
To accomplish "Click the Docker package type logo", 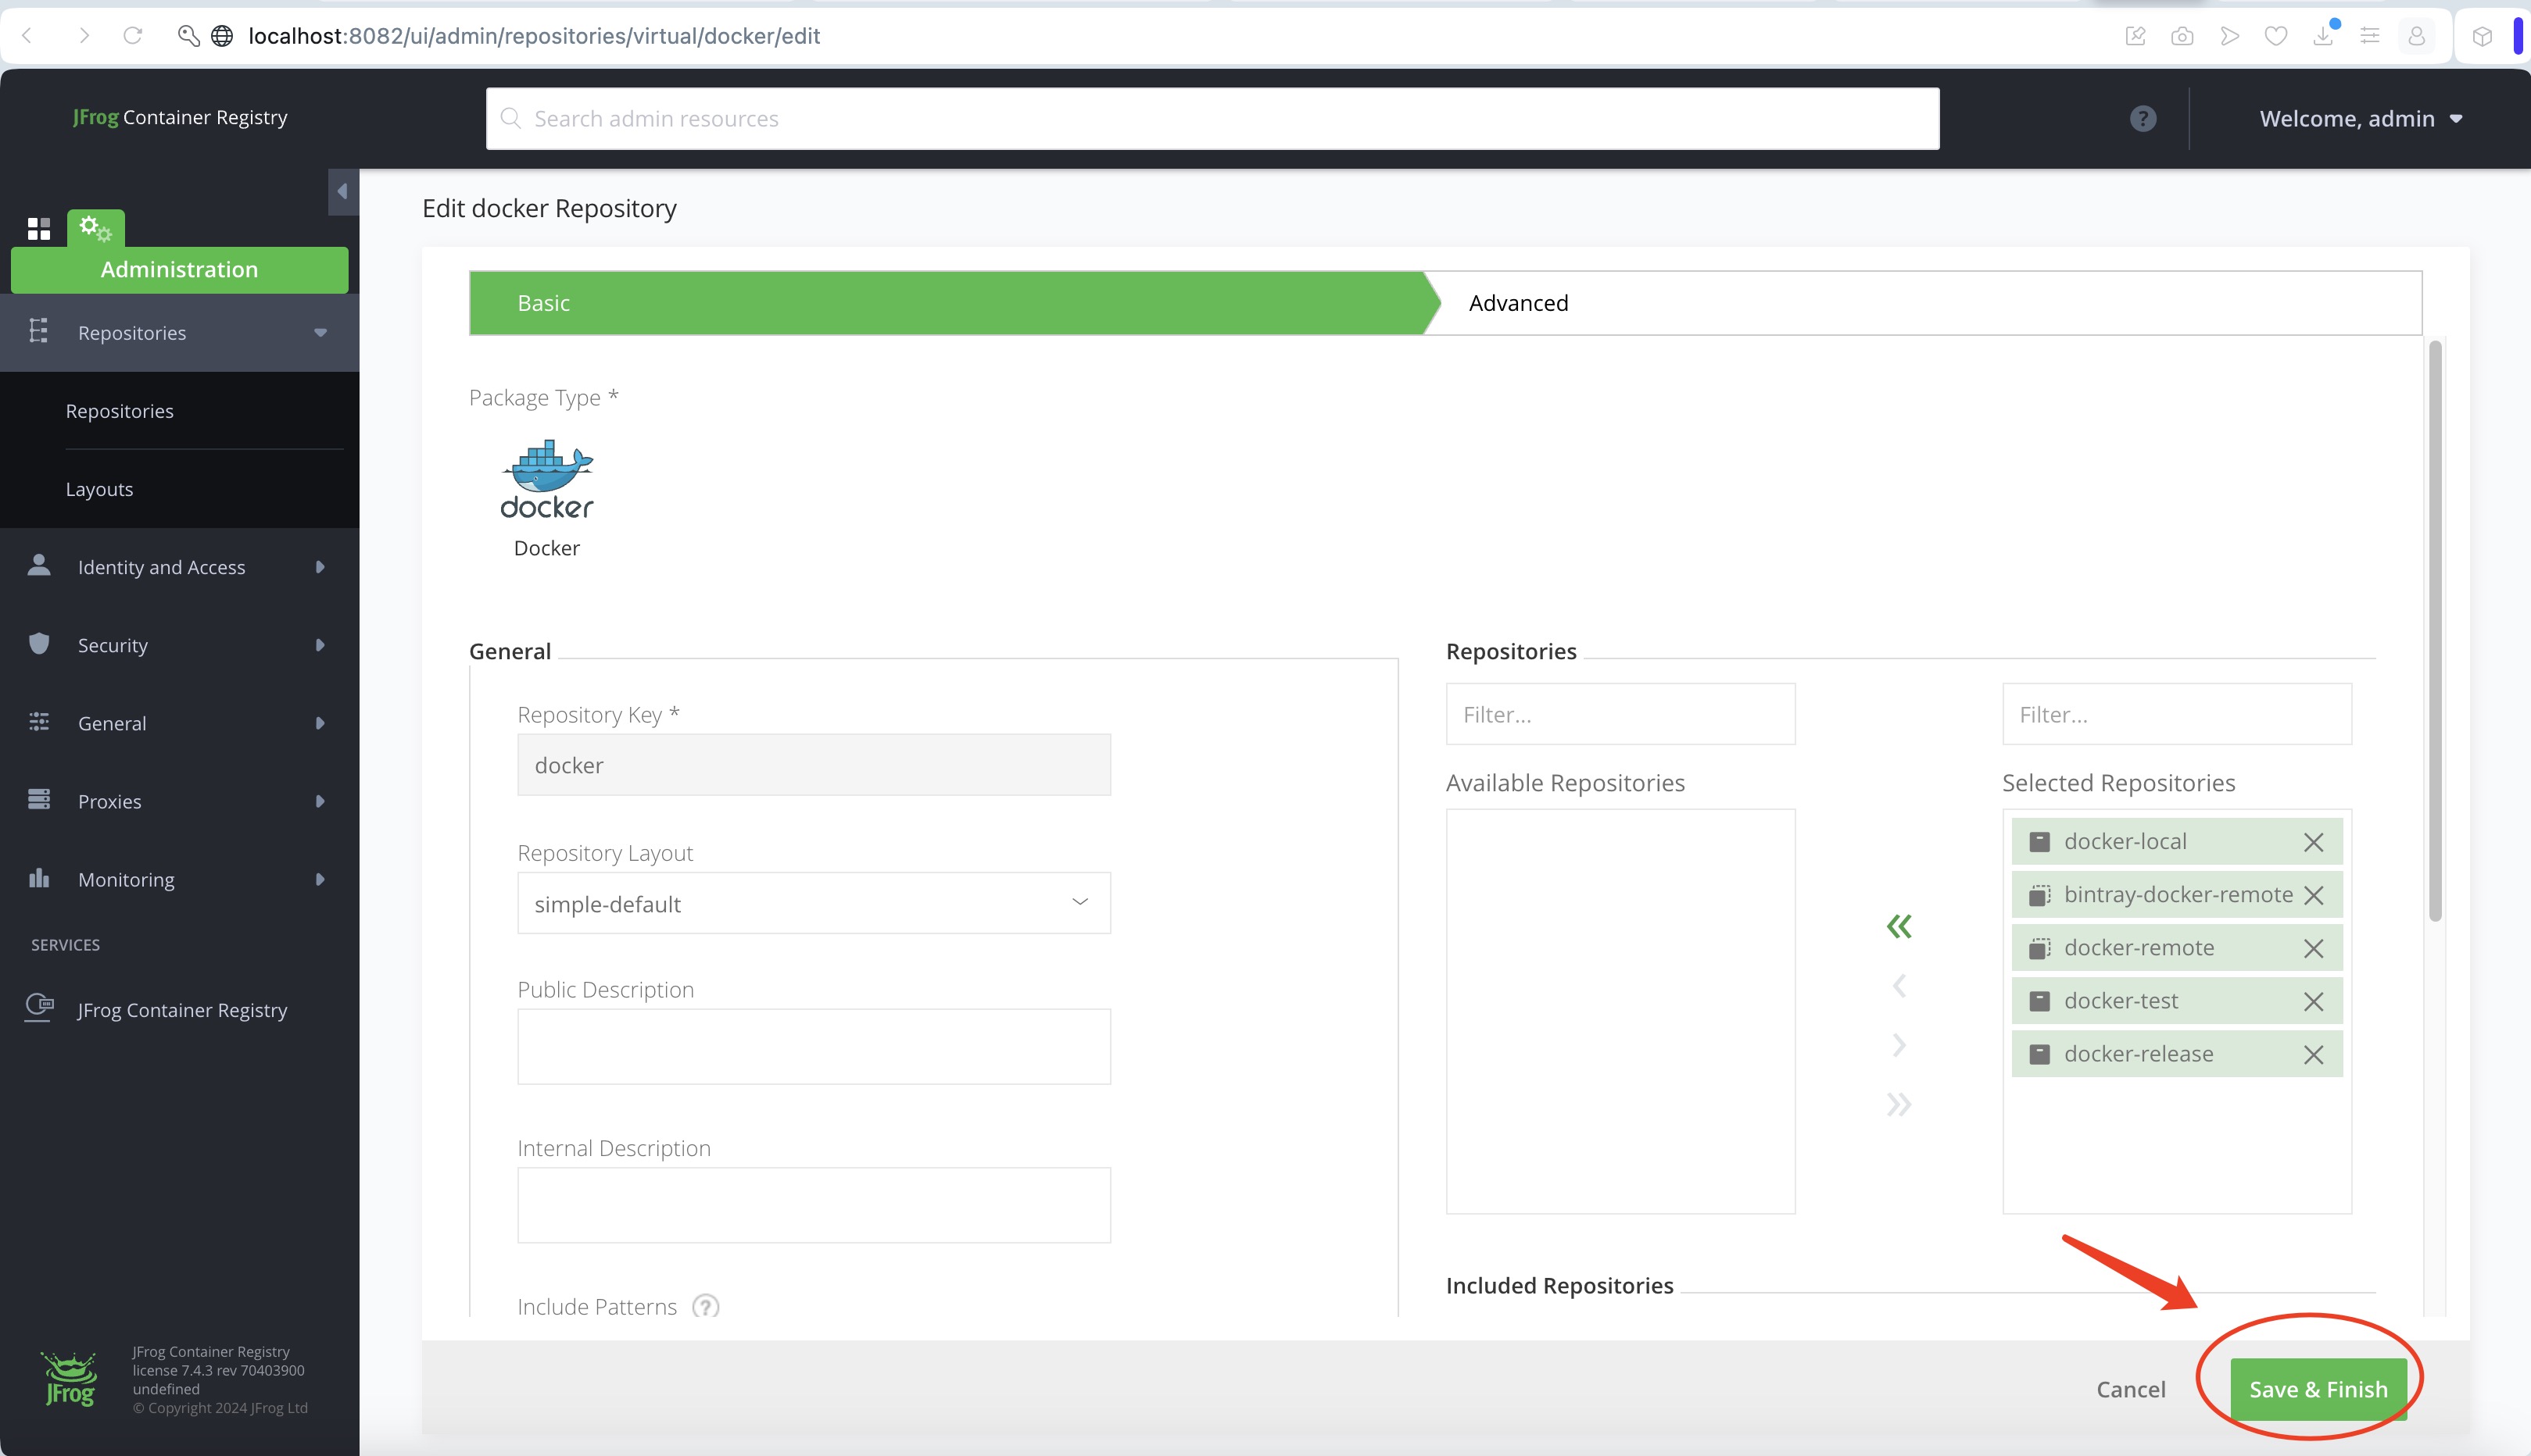I will 547,479.
